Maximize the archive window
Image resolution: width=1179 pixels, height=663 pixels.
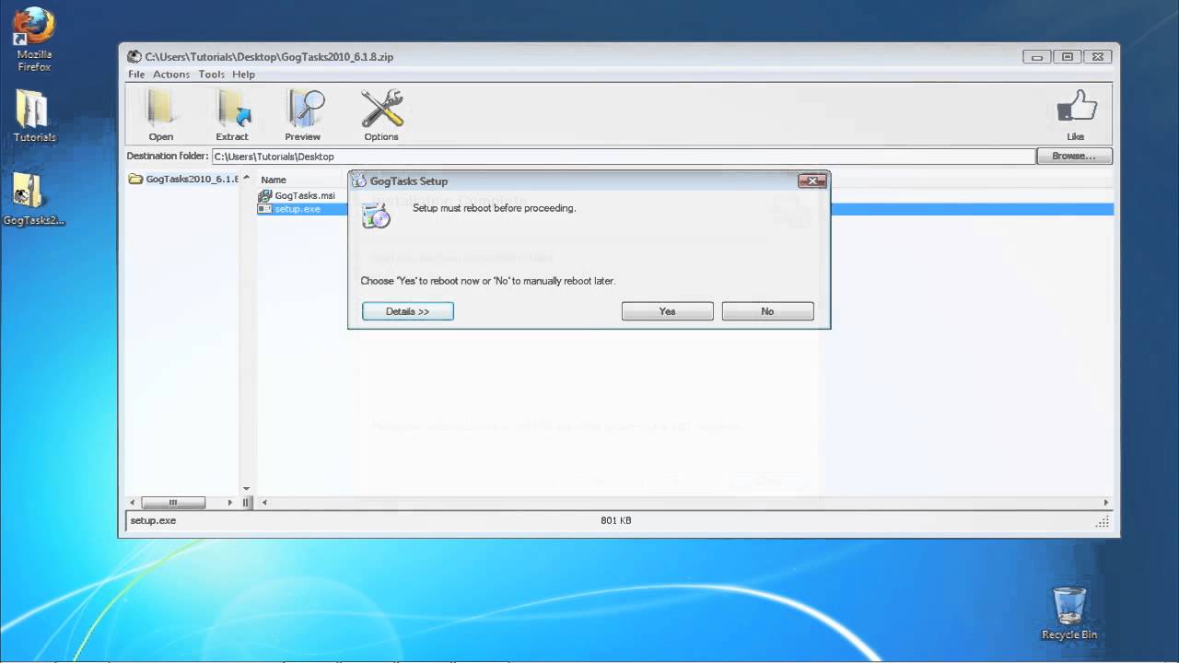[x=1068, y=57]
